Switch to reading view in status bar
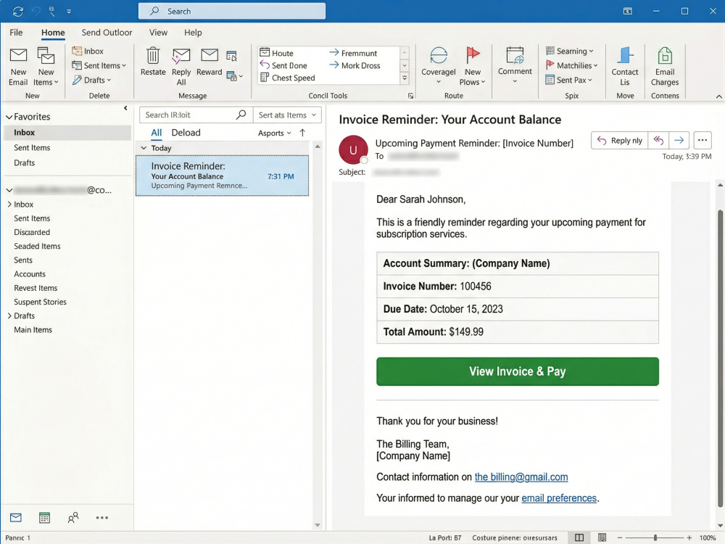This screenshot has height=544, width=725. [x=602, y=537]
